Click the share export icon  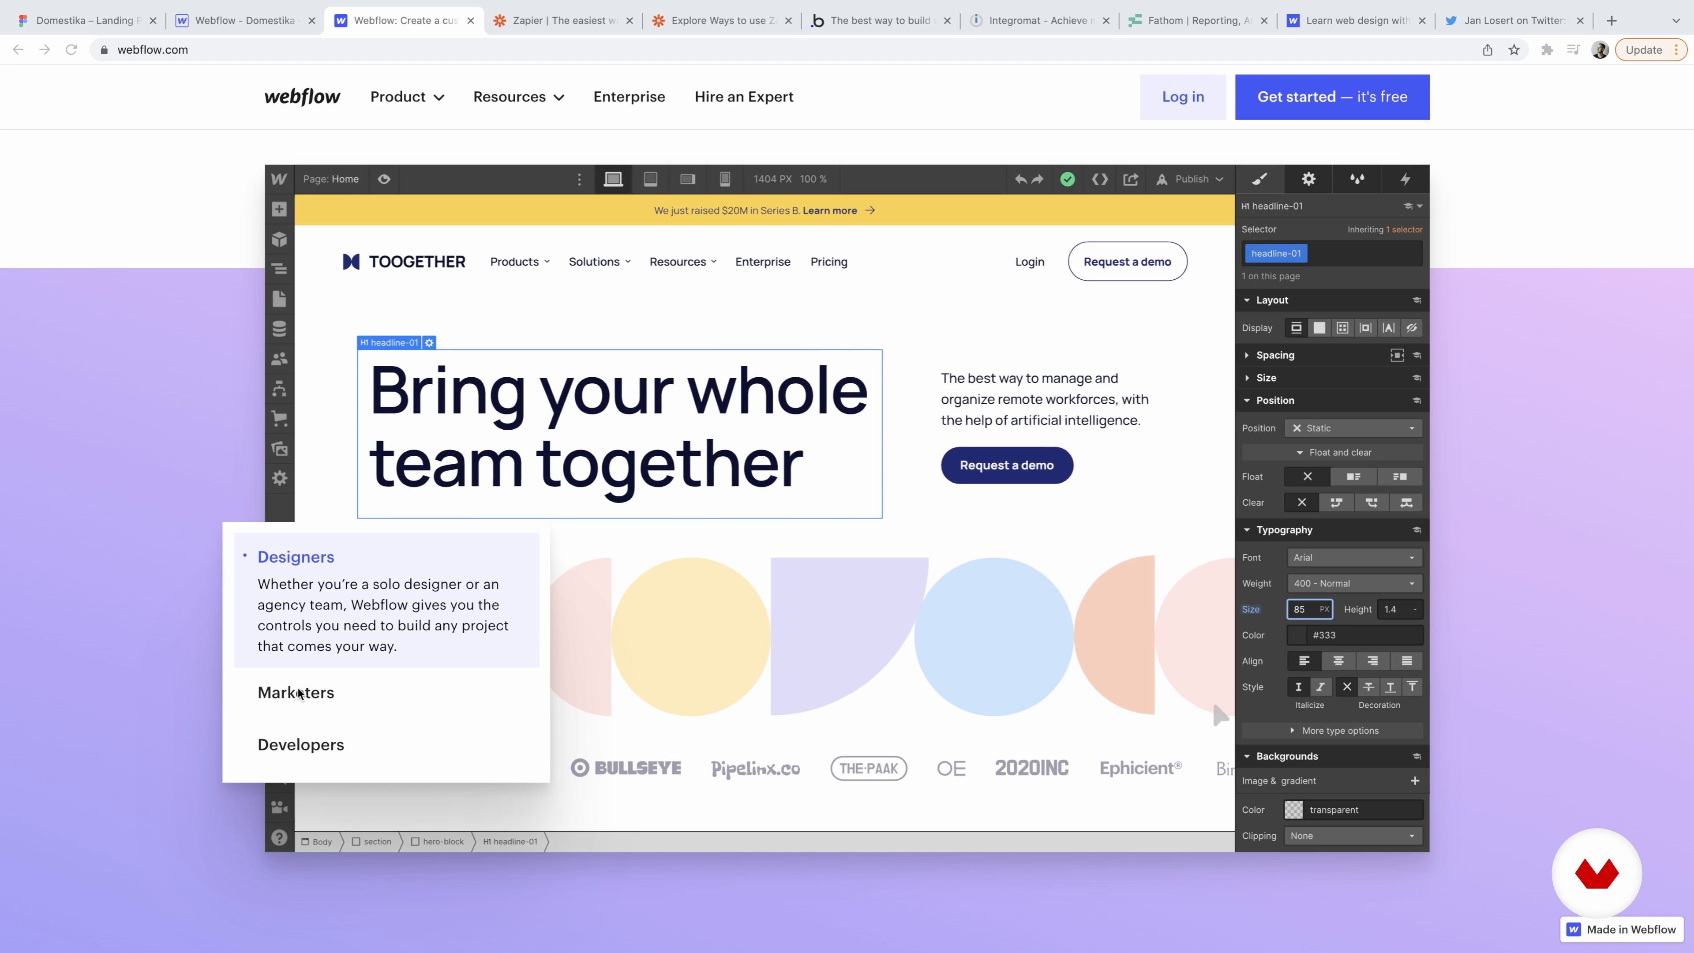click(1130, 179)
